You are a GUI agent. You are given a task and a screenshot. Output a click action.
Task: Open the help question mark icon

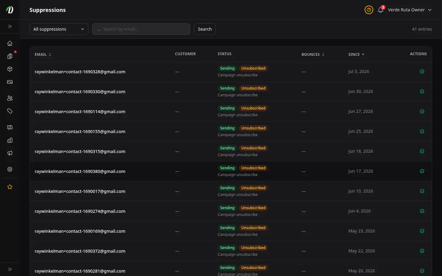[x=369, y=10]
